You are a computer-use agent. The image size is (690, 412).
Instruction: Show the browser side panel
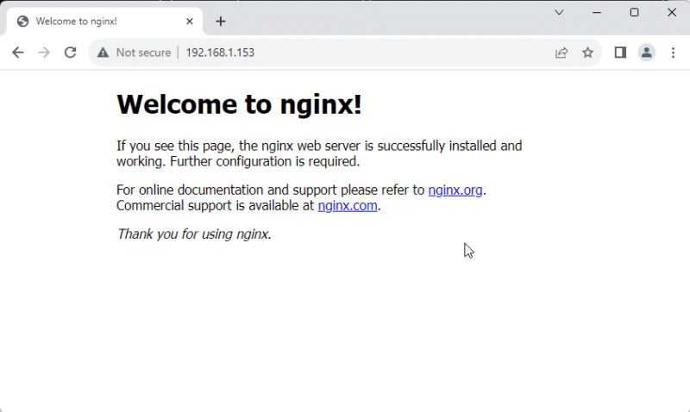(x=620, y=53)
